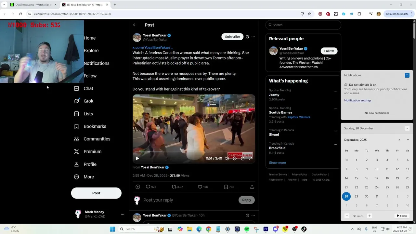Open the video settings gear
The height and width of the screenshot is (234, 416).
pos(235,159)
